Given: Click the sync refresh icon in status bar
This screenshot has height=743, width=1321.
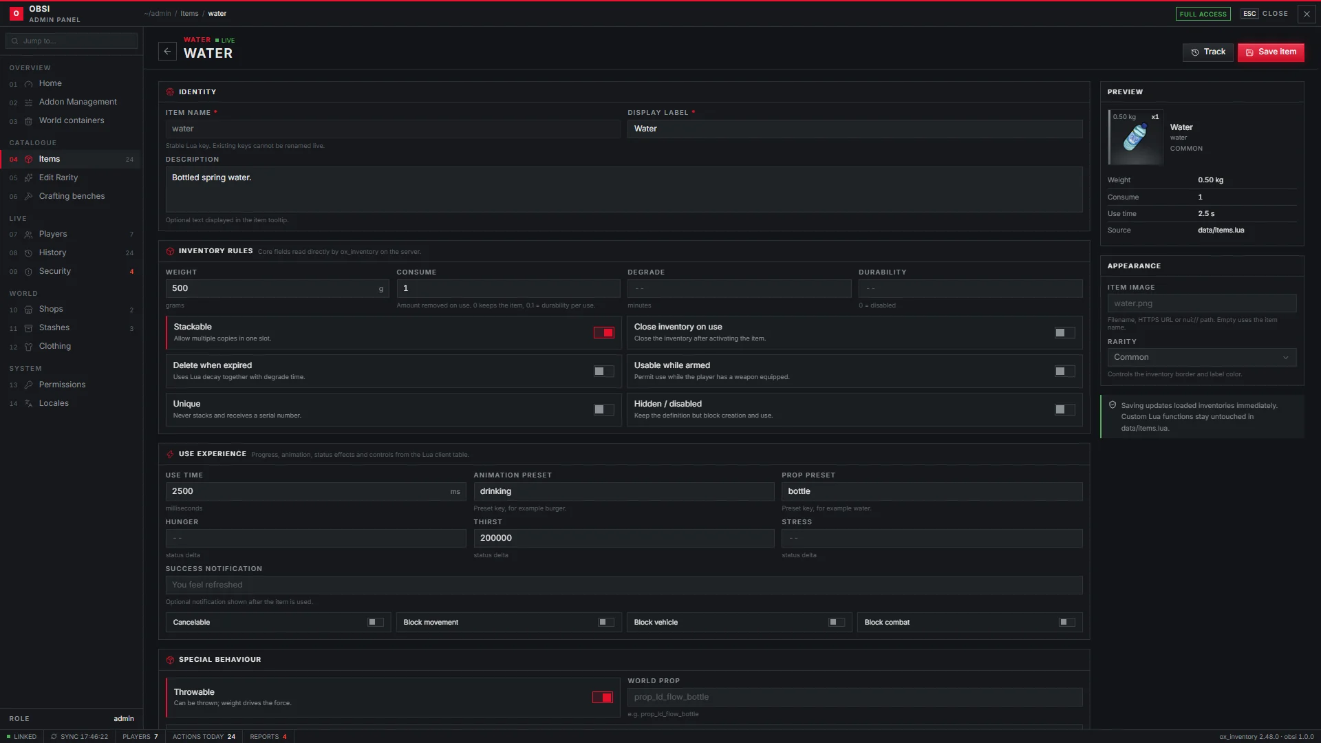Looking at the screenshot, I should point(54,737).
